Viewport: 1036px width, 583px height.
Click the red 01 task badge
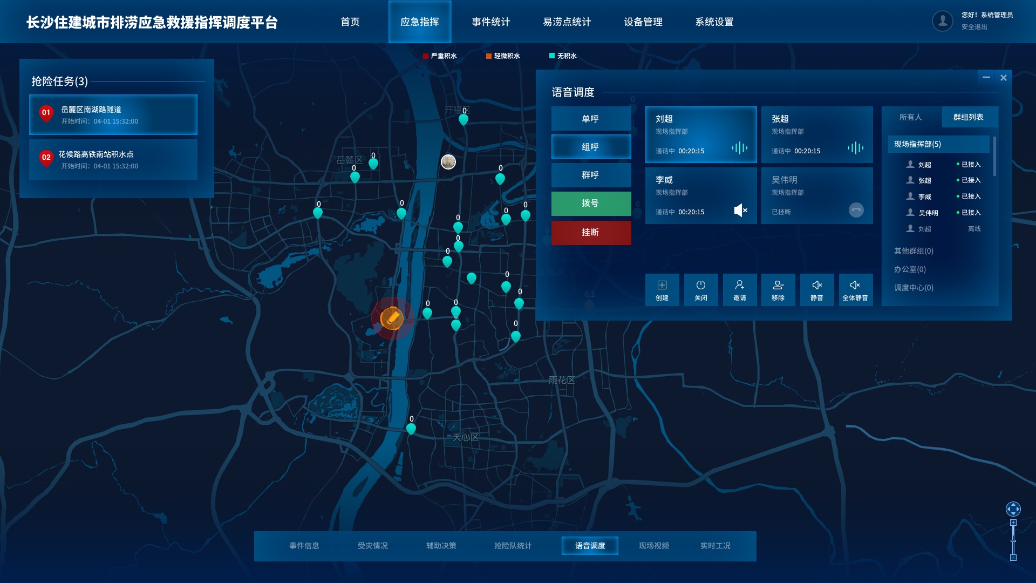pos(46,113)
